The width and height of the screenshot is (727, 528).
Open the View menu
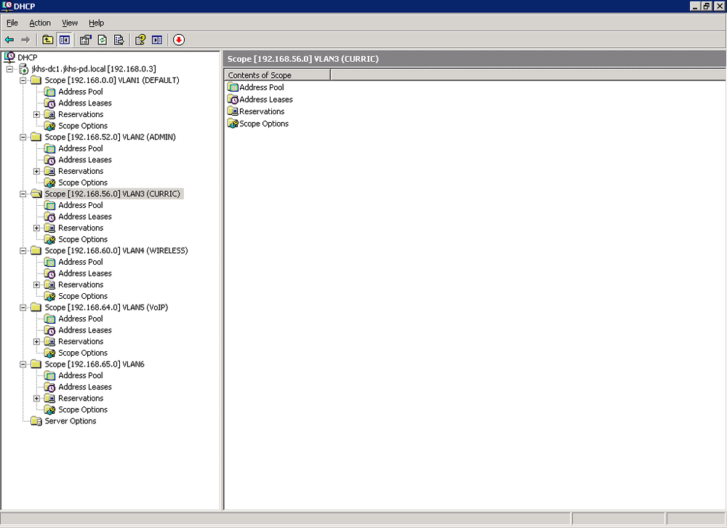pyautogui.click(x=70, y=23)
